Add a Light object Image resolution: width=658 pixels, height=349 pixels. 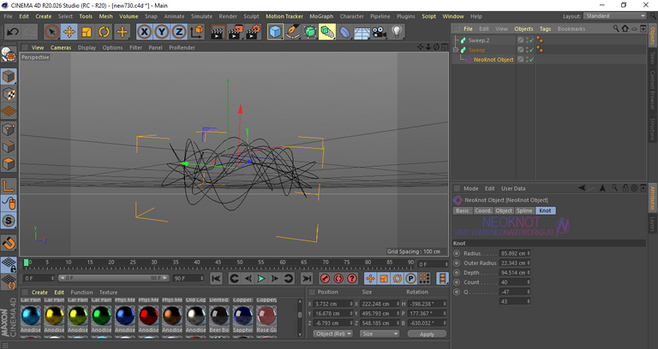[x=397, y=32]
